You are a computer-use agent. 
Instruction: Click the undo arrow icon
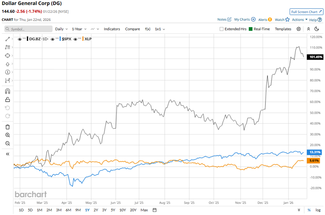tap(8, 108)
